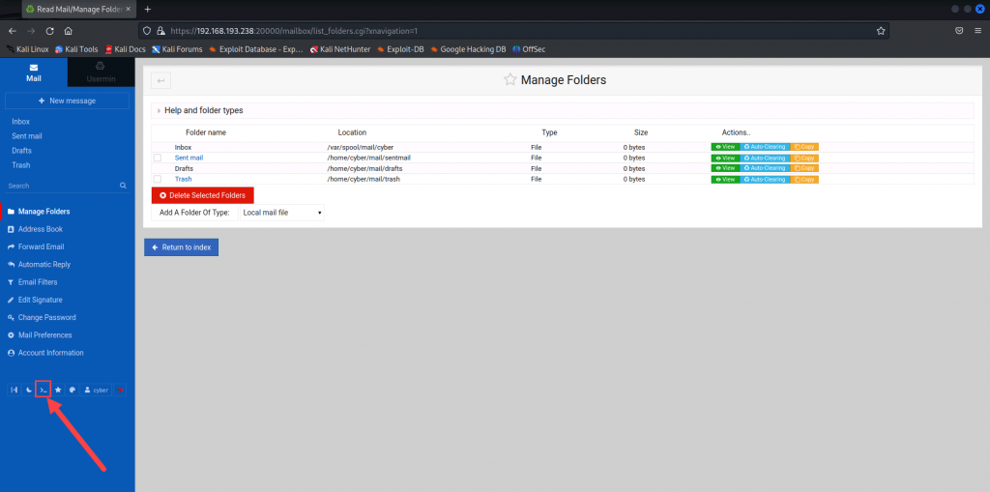
Task: Click the Manage Folders star favorite icon
Action: [510, 79]
